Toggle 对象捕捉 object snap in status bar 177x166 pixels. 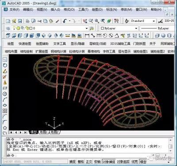[109, 162]
